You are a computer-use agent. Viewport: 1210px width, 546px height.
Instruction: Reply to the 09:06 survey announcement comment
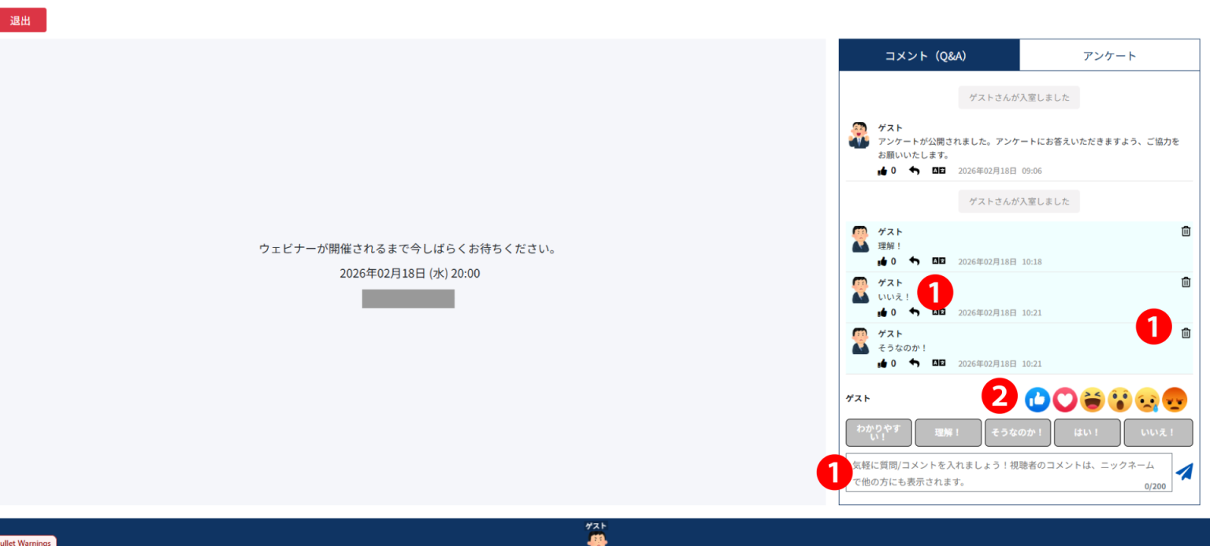pos(914,171)
